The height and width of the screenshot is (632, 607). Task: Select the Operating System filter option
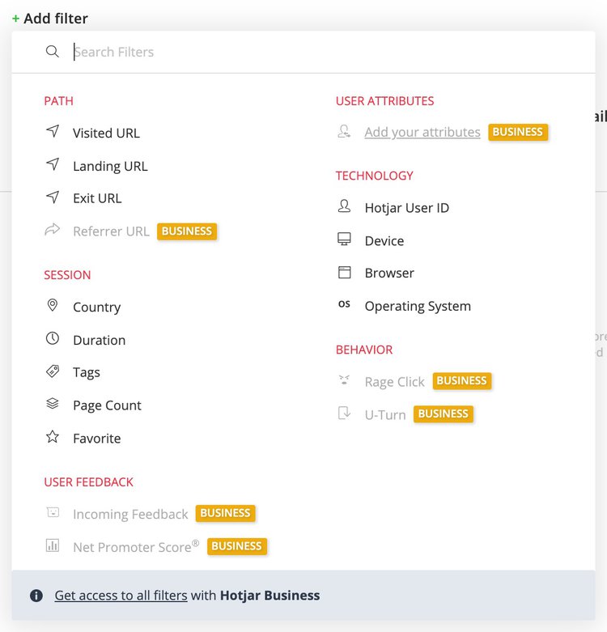coord(418,306)
